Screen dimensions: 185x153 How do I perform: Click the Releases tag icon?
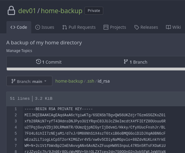tap(137, 27)
